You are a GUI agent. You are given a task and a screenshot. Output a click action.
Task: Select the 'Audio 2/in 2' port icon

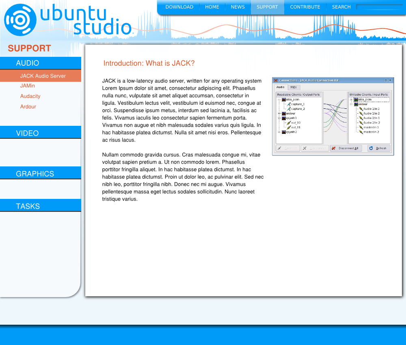pyautogui.click(x=361, y=123)
